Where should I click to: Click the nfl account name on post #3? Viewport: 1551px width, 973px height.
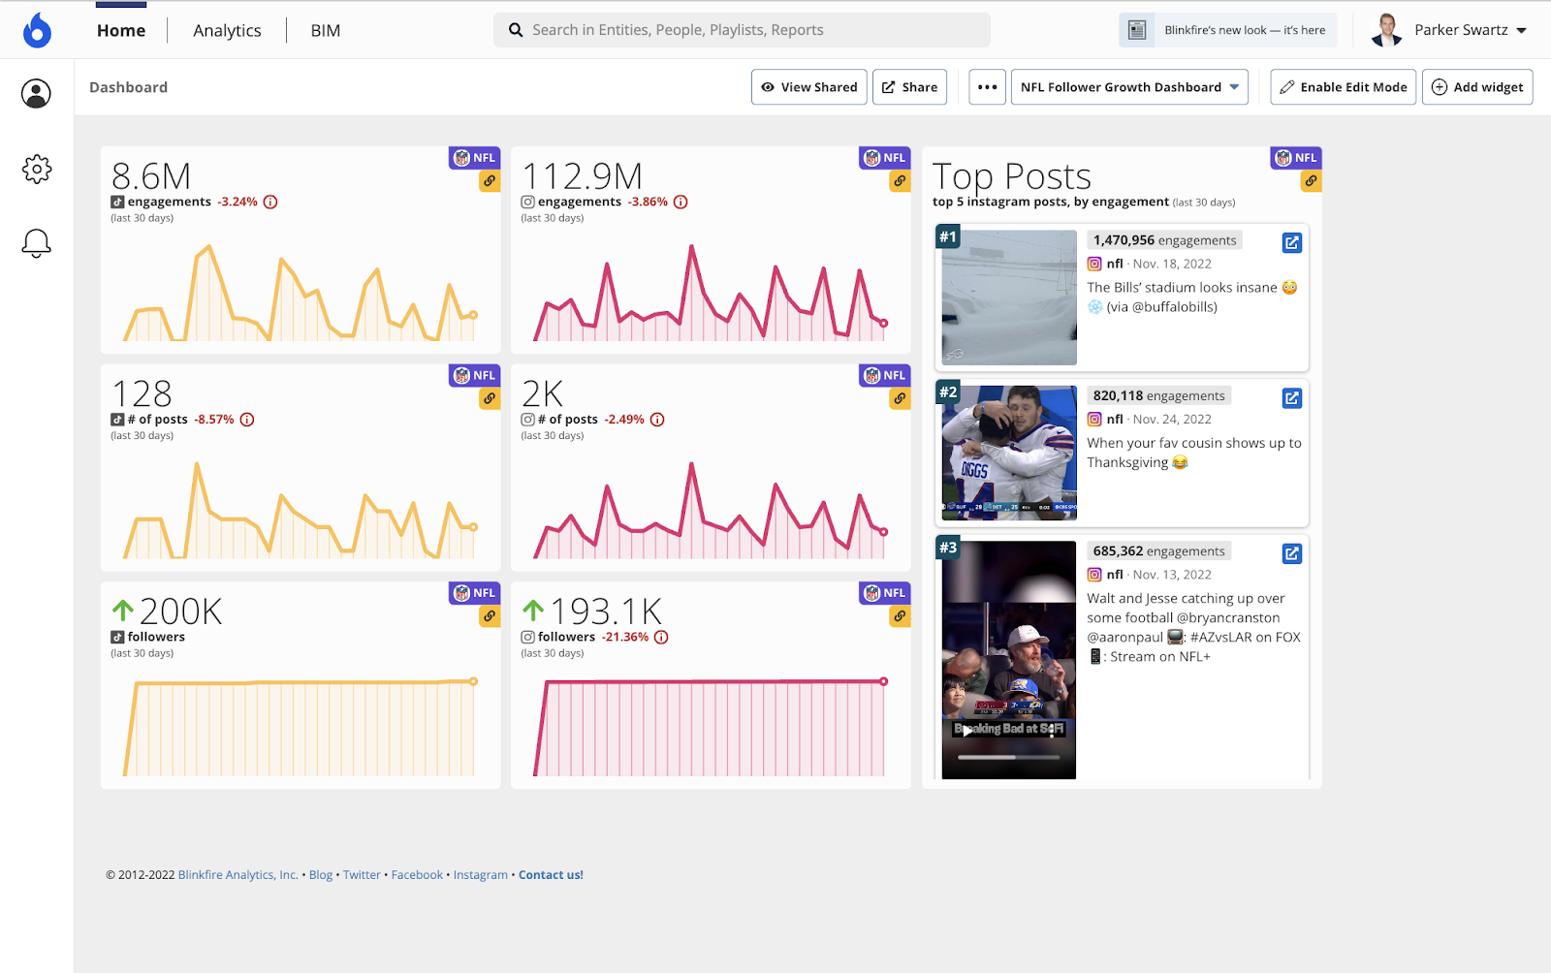click(x=1115, y=575)
